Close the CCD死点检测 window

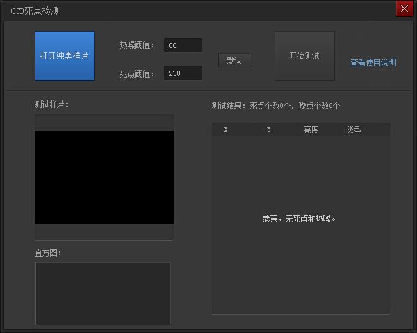pyautogui.click(x=404, y=9)
